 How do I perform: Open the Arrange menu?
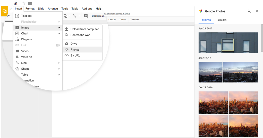pos(53,8)
